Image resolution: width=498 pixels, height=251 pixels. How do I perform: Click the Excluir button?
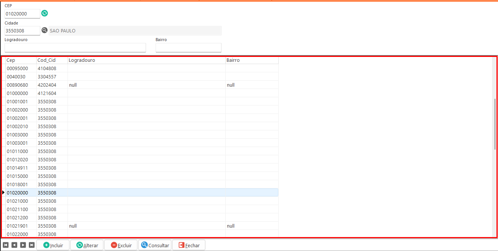121,245
